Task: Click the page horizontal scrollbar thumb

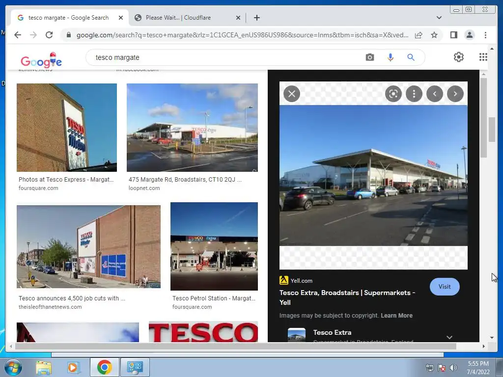Action: [236, 346]
